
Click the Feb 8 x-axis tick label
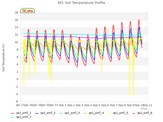[x=122, y=105]
